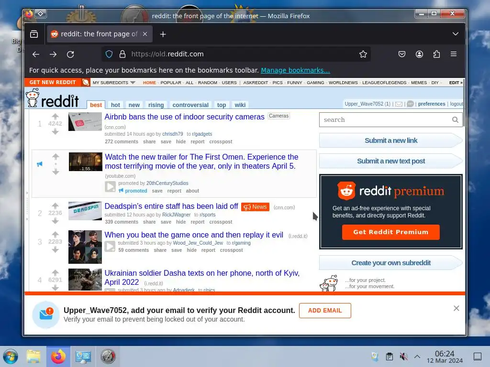Open ASKREDDIT in the top subreddit bar

click(256, 82)
